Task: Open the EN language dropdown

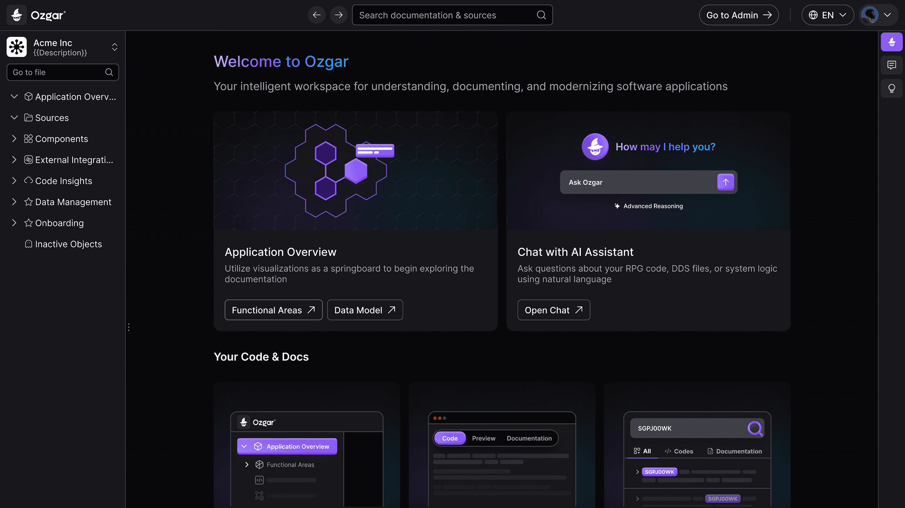Action: [827, 15]
